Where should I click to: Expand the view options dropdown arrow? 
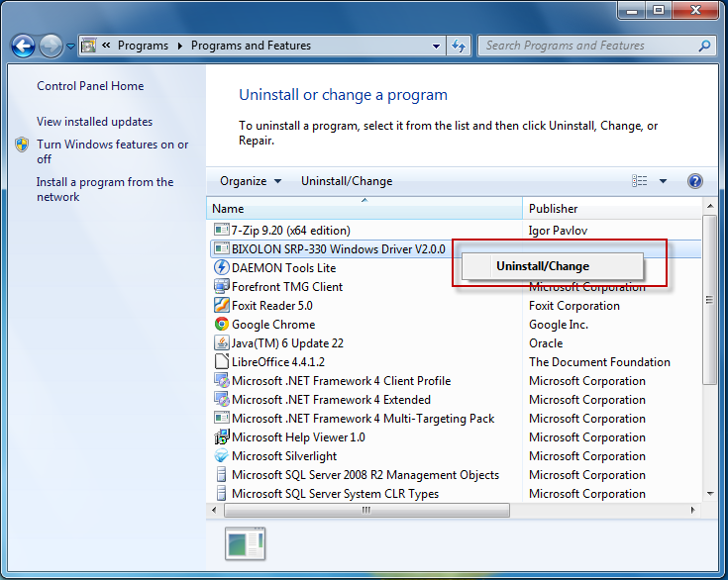[663, 181]
